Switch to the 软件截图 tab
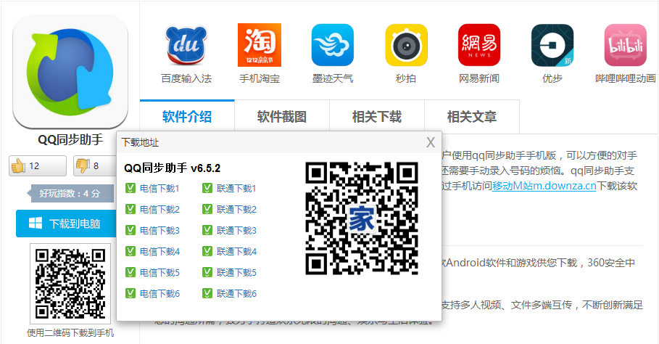 click(282, 117)
